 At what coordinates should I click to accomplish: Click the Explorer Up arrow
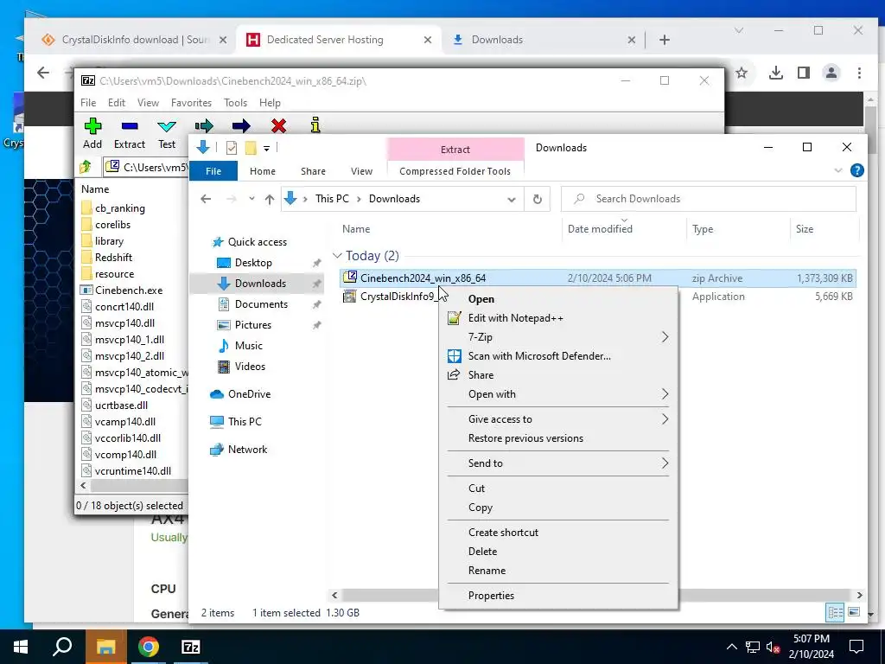coord(270,199)
